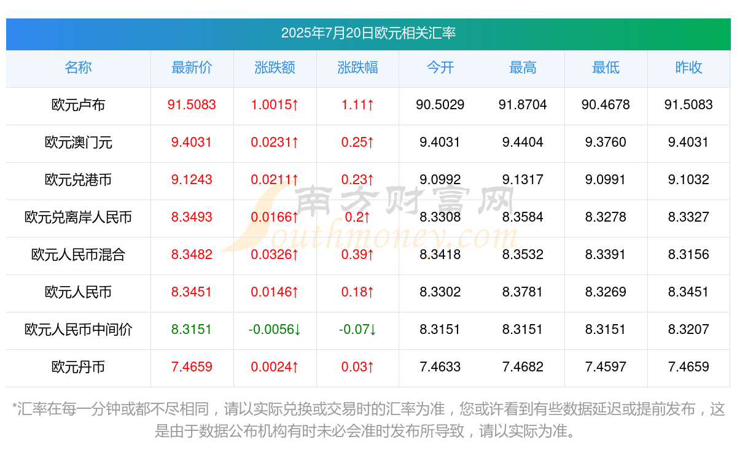Select the 欧元兑港币 row name
Viewport: 737px width, 450px height.
[x=78, y=180]
